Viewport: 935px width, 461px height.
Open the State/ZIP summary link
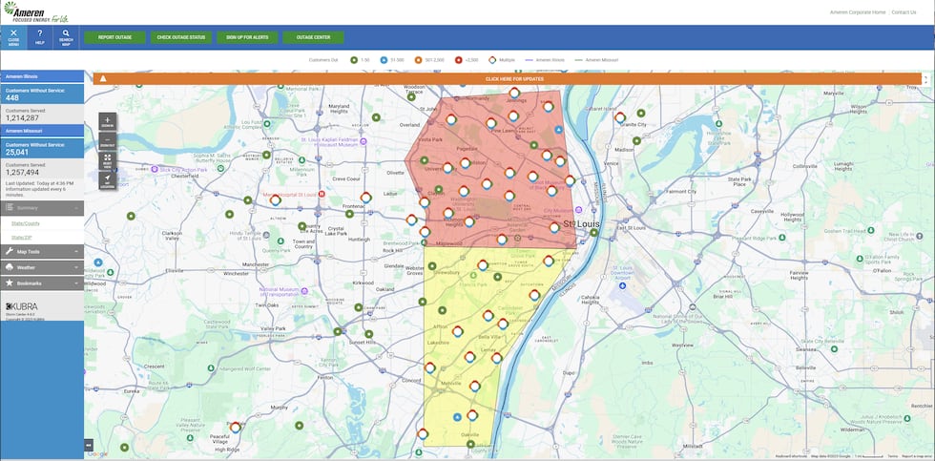coord(21,238)
